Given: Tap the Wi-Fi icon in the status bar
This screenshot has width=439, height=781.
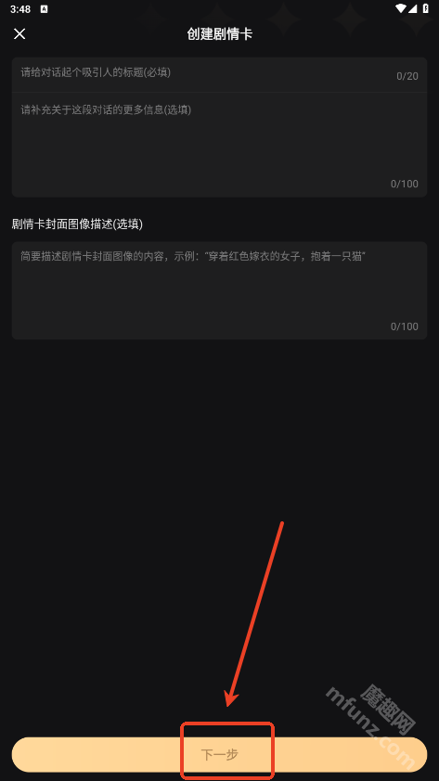Looking at the screenshot, I should (401, 9).
